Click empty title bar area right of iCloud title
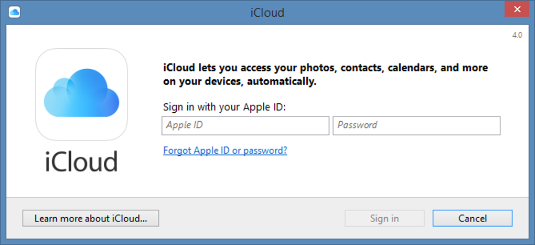This screenshot has height=245, width=535. click(x=393, y=12)
